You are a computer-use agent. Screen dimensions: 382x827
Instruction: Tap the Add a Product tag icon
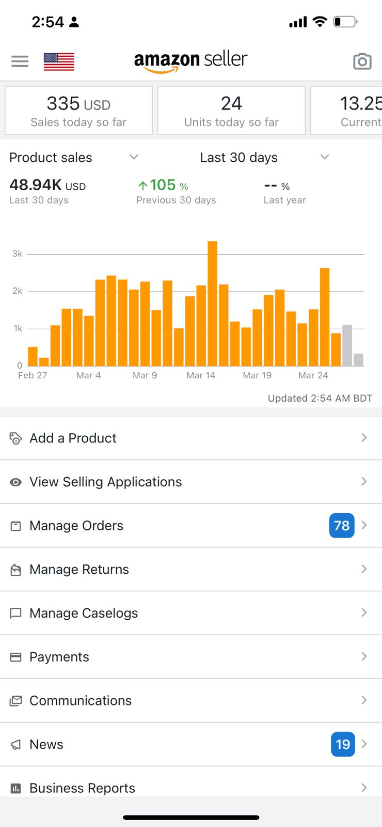[16, 438]
